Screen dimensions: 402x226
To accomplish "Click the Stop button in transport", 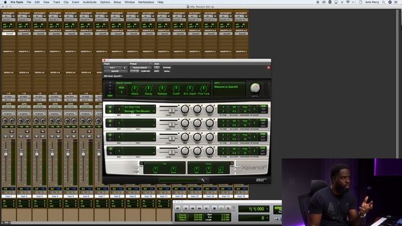I will (x=214, y=208).
